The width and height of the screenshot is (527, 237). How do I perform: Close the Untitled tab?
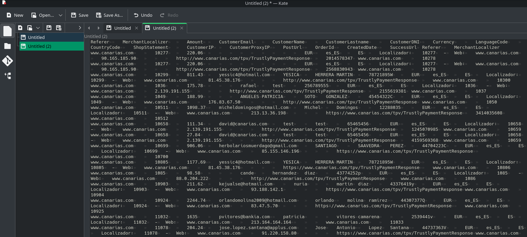click(137, 28)
